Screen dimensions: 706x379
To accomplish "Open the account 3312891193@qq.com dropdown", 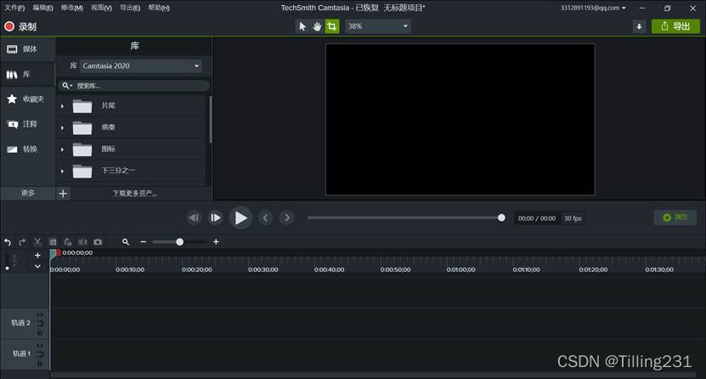I will point(593,8).
